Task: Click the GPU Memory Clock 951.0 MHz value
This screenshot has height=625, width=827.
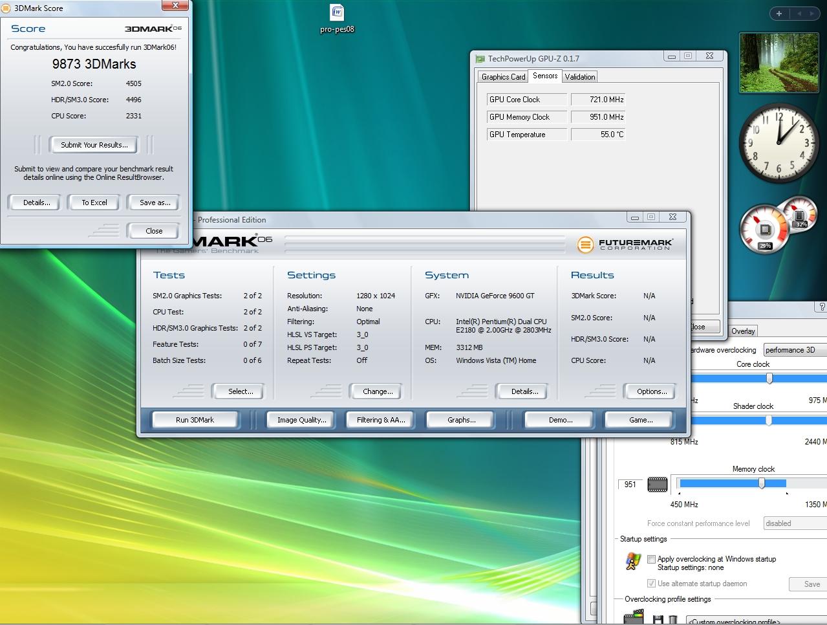Action: point(598,117)
